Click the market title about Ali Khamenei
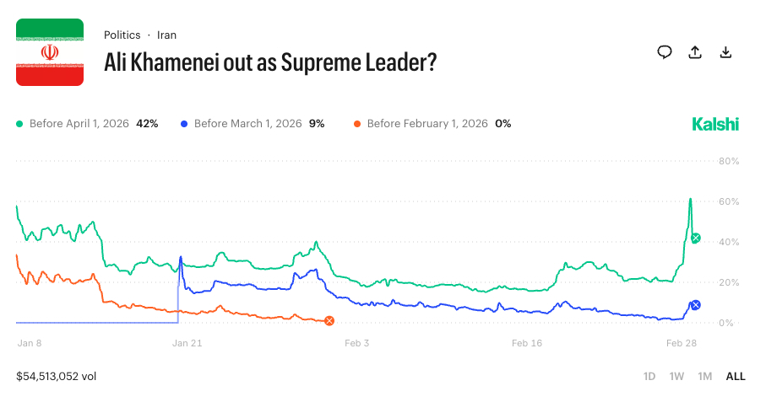The image size is (766, 402). (269, 62)
